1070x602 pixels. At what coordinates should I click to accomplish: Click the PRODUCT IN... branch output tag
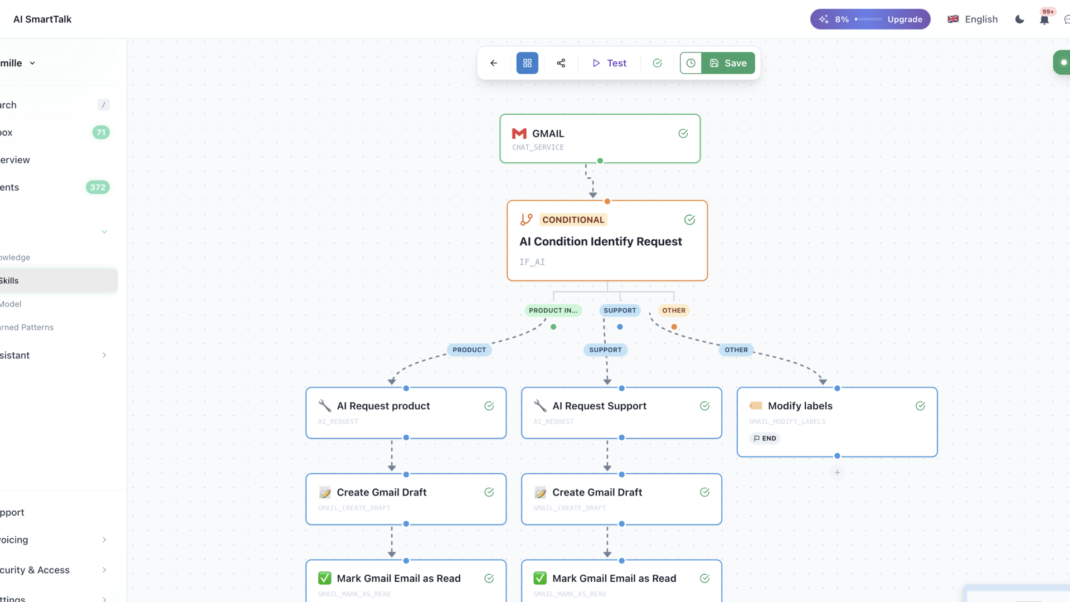pyautogui.click(x=553, y=310)
